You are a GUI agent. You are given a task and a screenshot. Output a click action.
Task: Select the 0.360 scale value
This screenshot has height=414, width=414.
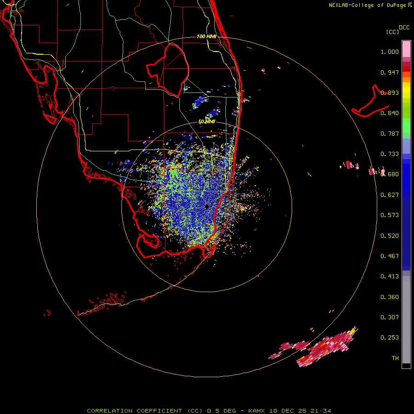click(x=390, y=297)
